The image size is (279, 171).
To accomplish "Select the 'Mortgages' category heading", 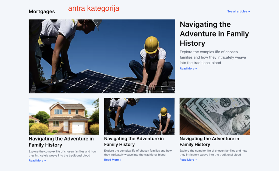I will point(42,11).
